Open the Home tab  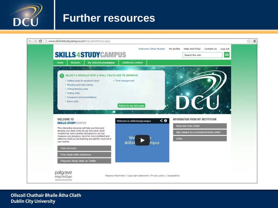pyautogui.click(x=60, y=63)
